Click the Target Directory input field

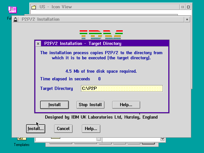click(x=122, y=89)
